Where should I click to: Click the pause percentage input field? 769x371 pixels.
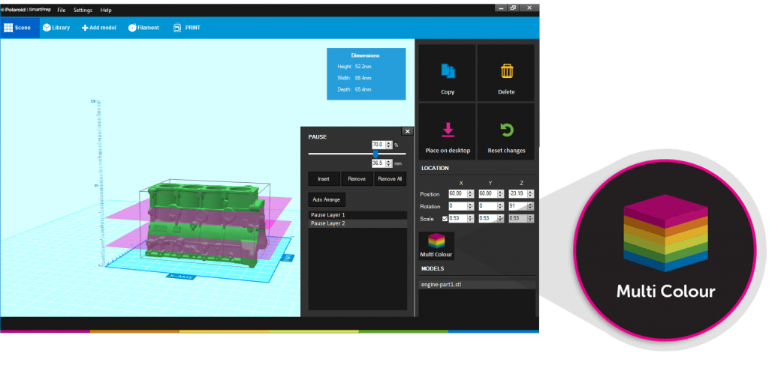[378, 145]
